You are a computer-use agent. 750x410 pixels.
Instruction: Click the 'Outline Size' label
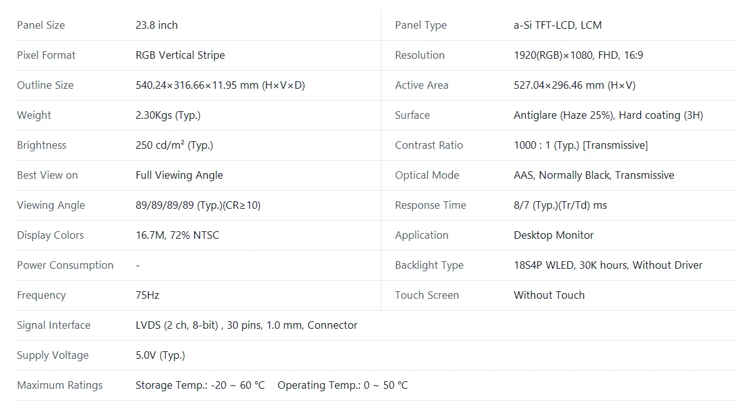pos(45,85)
